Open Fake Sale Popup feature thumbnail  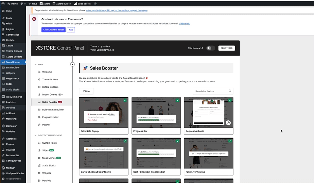pos(104,113)
